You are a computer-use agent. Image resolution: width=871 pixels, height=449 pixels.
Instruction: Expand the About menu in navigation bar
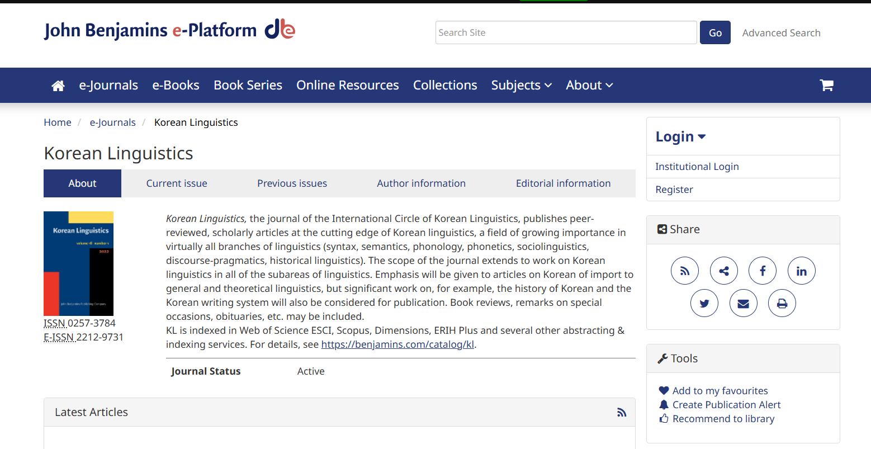point(589,86)
